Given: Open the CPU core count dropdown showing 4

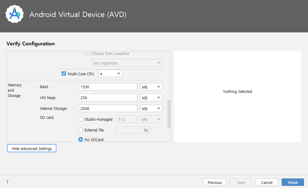Looking at the screenshot, I should pos(110,74).
